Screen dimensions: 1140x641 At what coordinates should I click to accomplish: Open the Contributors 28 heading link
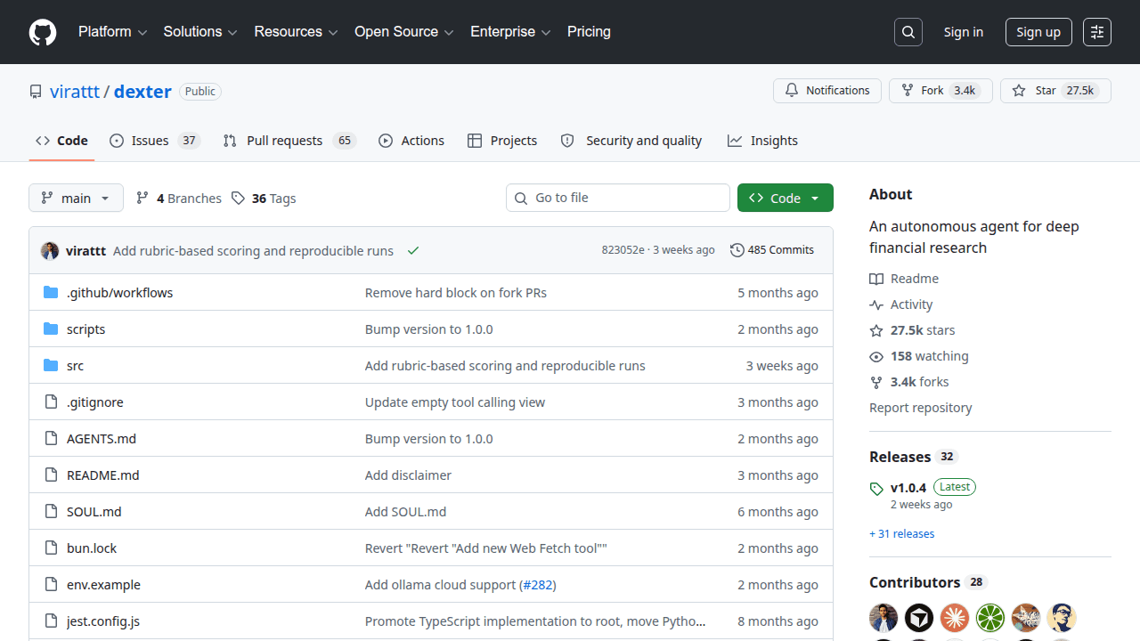point(928,582)
